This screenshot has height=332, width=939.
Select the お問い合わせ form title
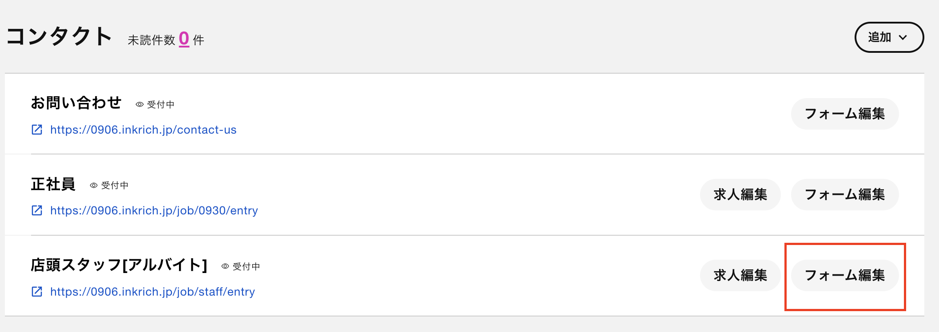(76, 103)
